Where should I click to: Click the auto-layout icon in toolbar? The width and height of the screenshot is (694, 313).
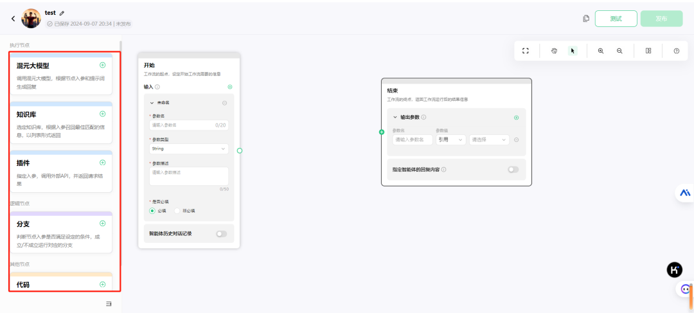pyautogui.click(x=648, y=51)
